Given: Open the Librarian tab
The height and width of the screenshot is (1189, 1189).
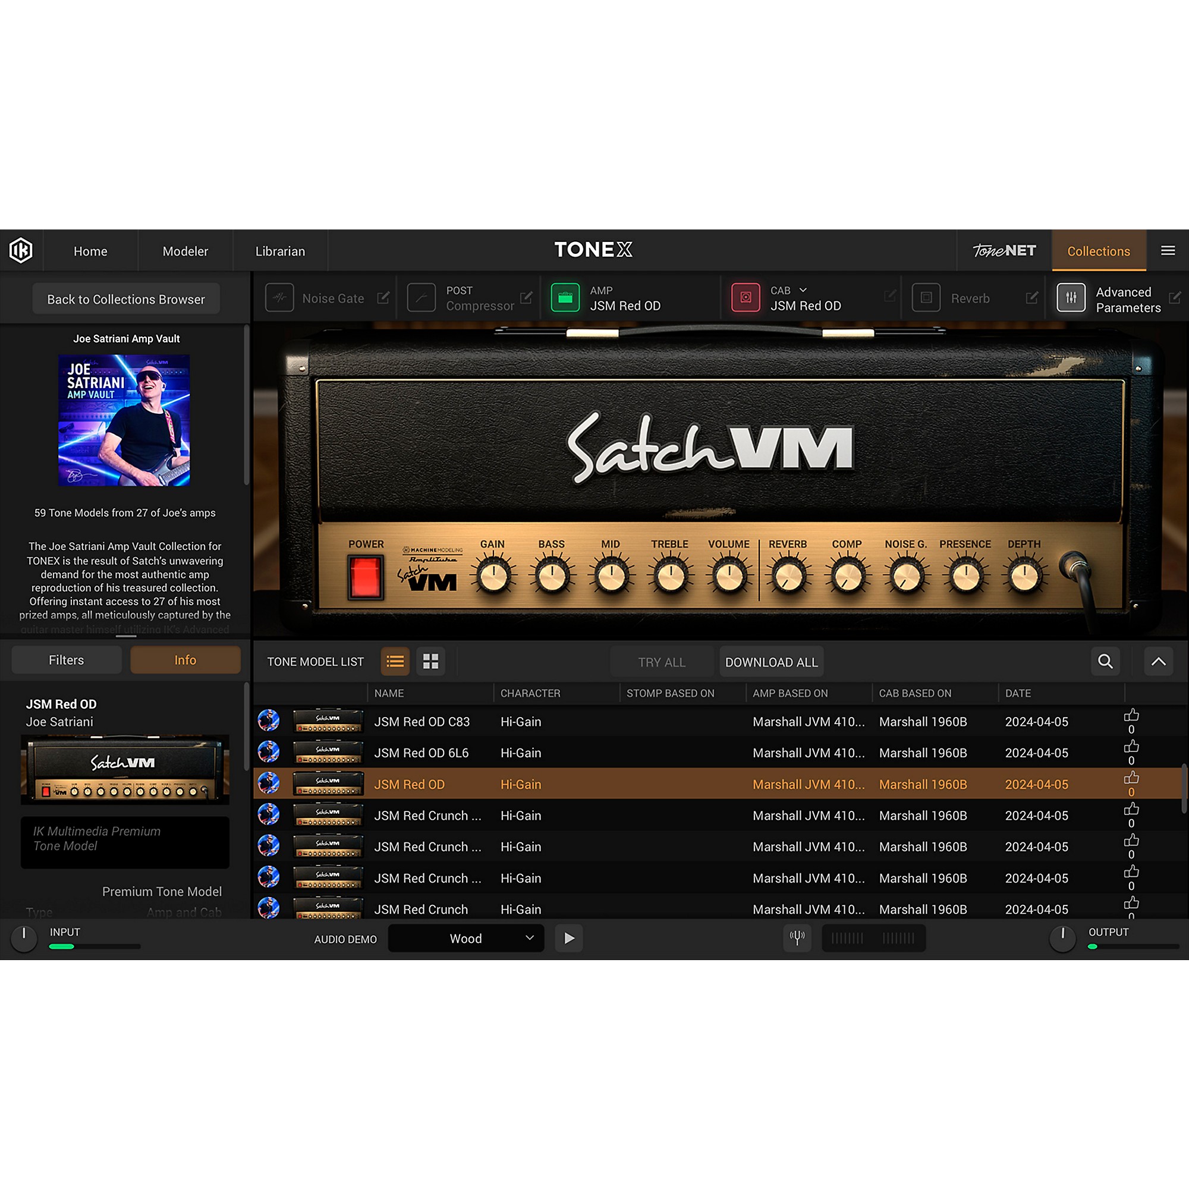Looking at the screenshot, I should [x=280, y=251].
